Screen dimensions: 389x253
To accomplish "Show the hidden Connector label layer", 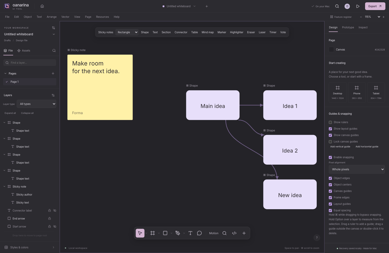I will pos(55,210).
